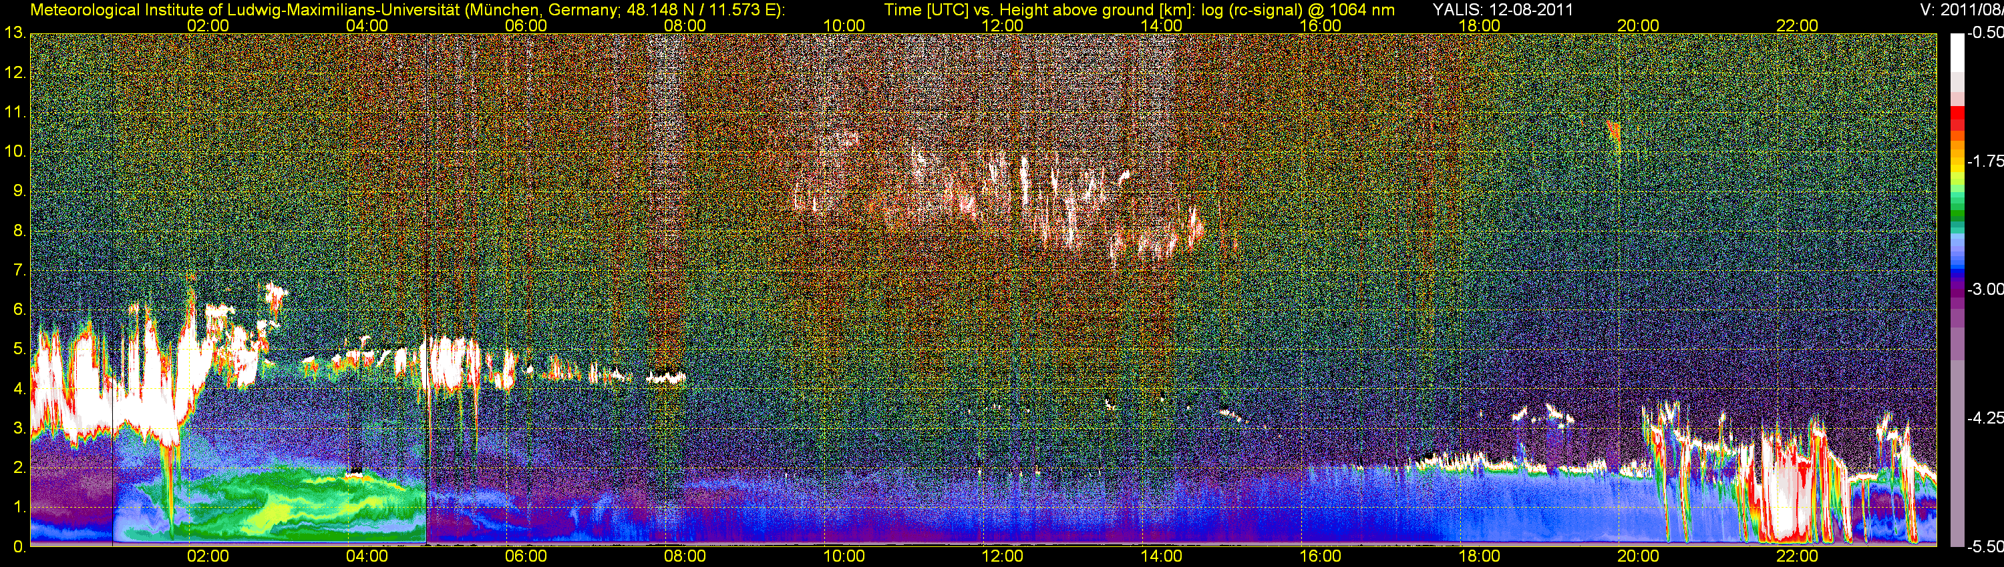The image size is (2004, 567).
Task: Click the '04:00' label on the bottom axis
Action: [x=367, y=556]
